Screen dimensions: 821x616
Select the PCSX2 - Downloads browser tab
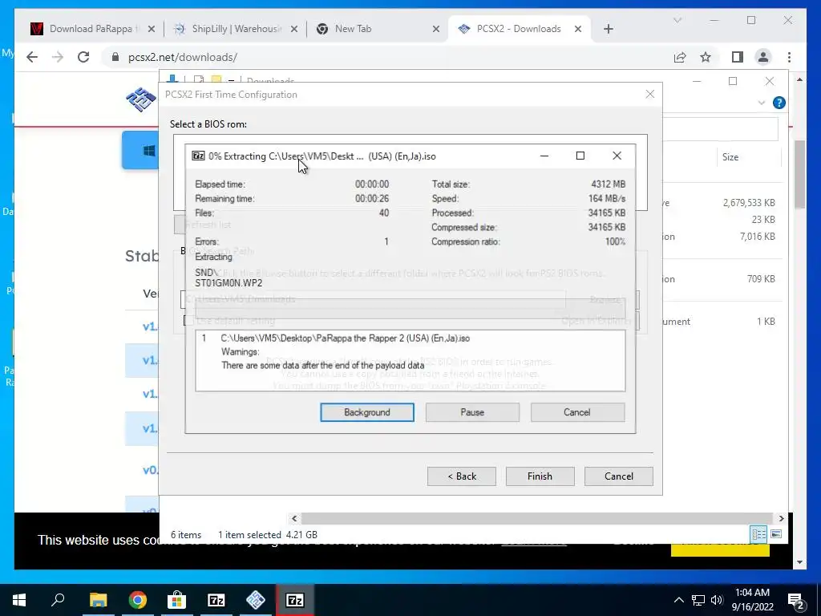(x=520, y=29)
